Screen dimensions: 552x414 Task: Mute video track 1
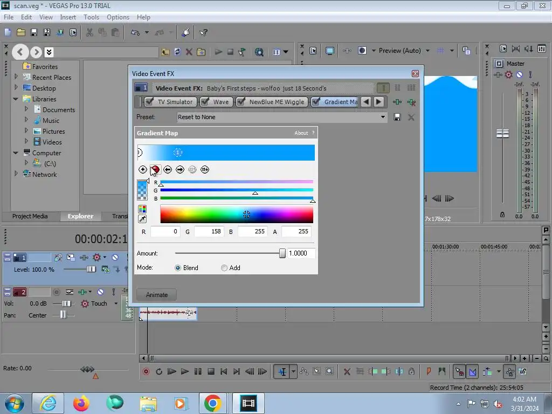click(x=115, y=258)
